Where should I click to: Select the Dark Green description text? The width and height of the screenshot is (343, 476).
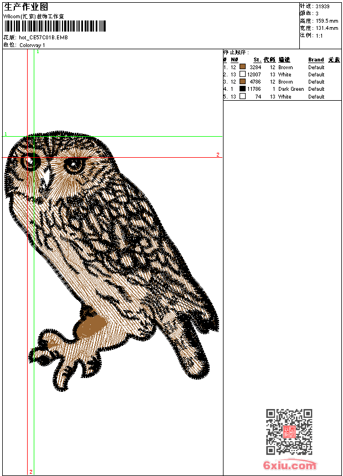tap(291, 89)
